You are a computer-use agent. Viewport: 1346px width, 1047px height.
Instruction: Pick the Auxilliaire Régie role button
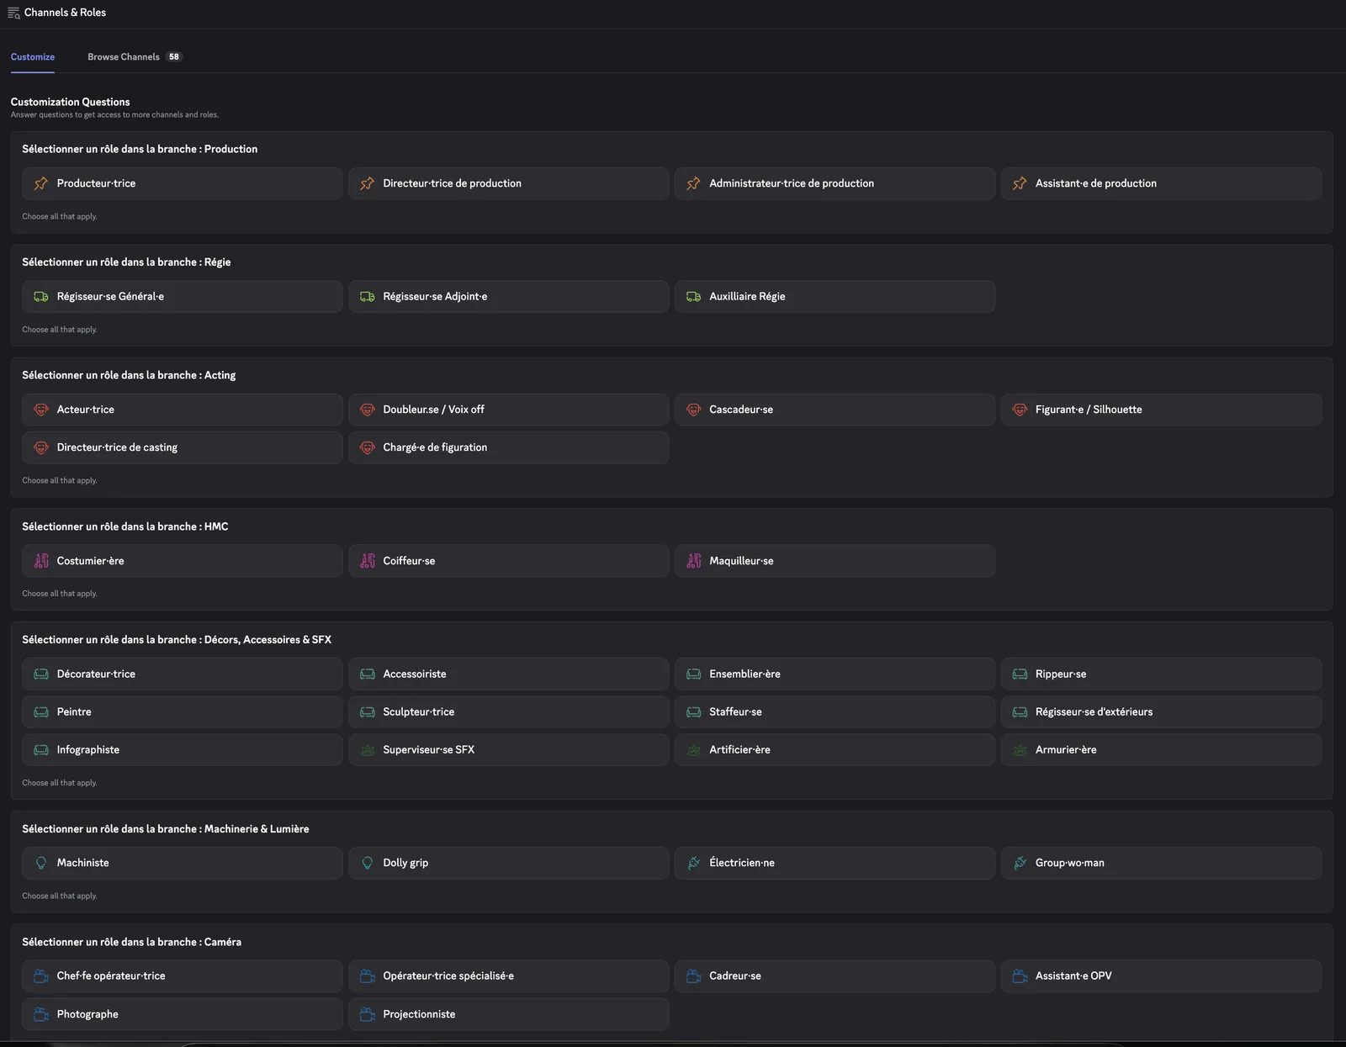point(835,297)
